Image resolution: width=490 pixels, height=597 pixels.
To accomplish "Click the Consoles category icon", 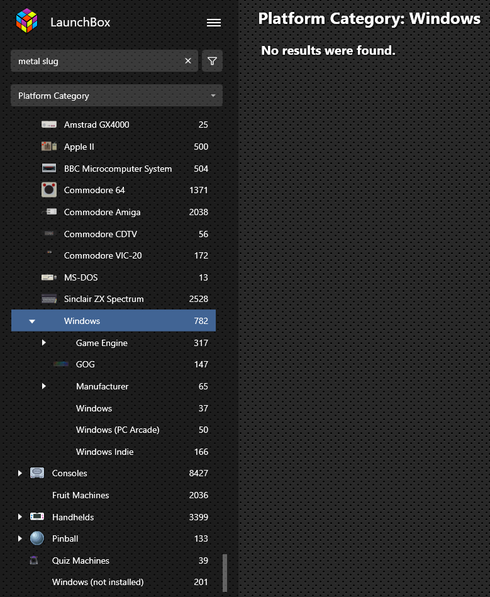I will click(37, 473).
